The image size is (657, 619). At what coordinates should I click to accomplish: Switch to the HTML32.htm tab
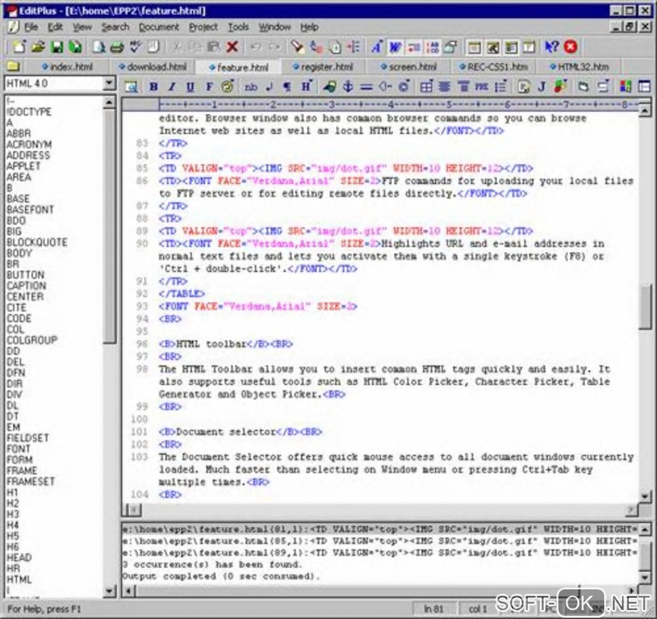click(580, 66)
